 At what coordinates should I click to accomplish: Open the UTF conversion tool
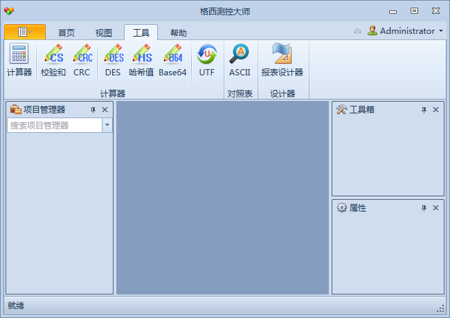pos(206,60)
